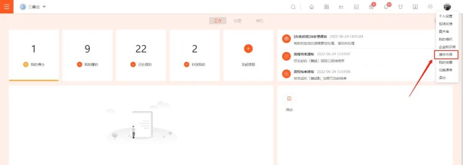Open the orange hamburger menu
Screen dimensions: 463x165
(x=6, y=6)
